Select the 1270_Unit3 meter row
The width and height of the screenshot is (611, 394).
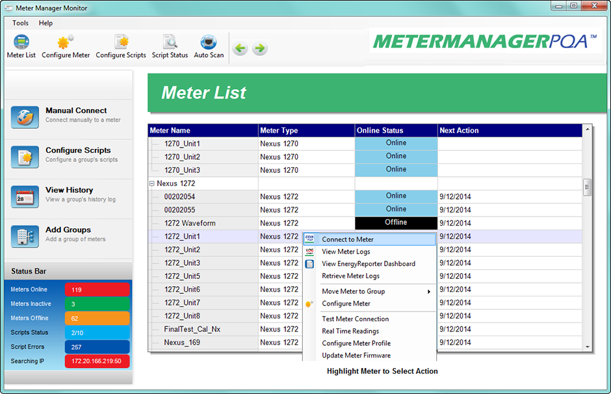pos(365,170)
